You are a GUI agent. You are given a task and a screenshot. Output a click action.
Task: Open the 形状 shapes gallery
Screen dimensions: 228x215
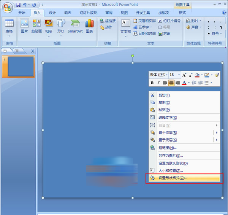61,28
